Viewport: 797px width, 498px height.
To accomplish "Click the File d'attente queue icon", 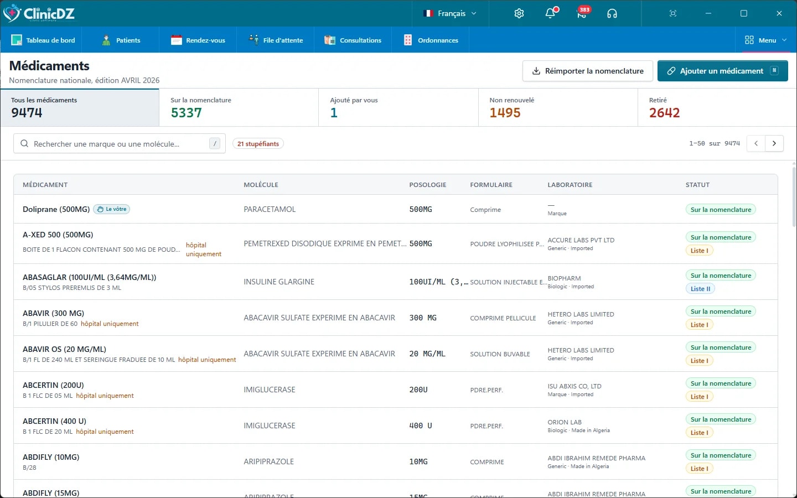I will [x=253, y=40].
